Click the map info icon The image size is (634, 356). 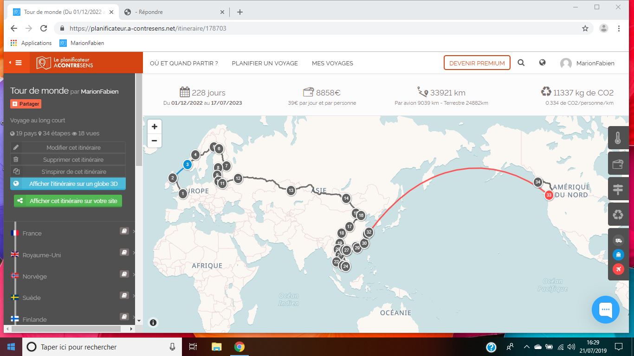[153, 323]
